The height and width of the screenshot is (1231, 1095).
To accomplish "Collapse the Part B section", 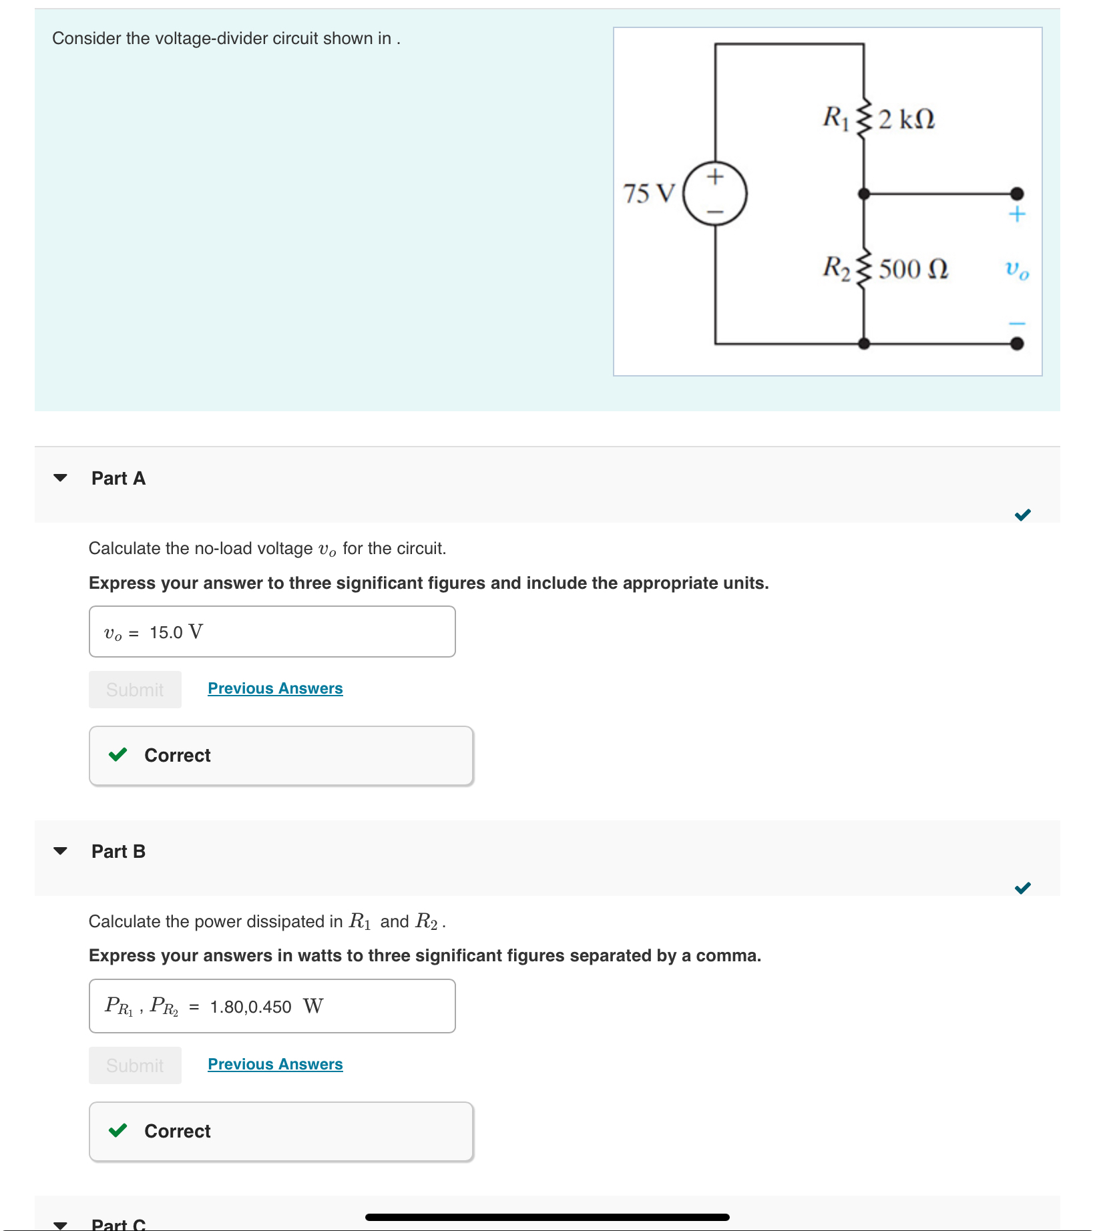I will (x=60, y=850).
